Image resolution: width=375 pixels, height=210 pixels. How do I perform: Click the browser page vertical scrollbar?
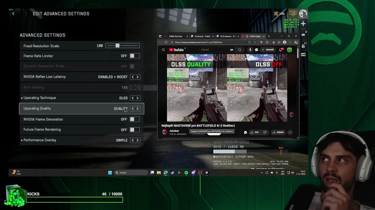pyautogui.click(x=298, y=53)
